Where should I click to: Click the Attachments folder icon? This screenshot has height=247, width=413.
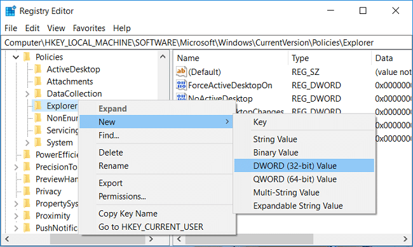pyautogui.click(x=38, y=81)
